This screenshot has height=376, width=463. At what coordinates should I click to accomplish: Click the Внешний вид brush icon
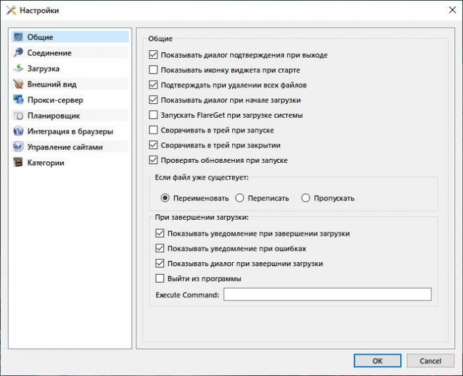click(19, 84)
